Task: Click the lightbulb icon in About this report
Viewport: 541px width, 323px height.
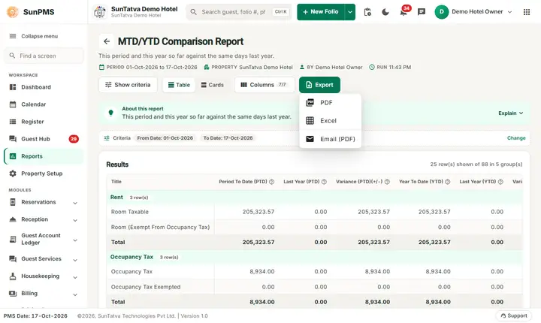Action: point(110,113)
